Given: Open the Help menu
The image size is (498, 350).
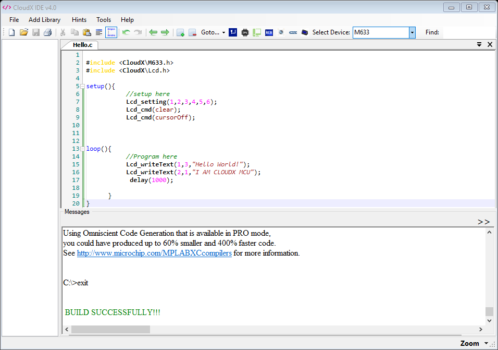Looking at the screenshot, I should click(x=127, y=20).
